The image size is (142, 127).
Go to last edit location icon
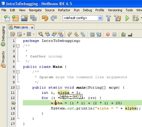[13, 34]
